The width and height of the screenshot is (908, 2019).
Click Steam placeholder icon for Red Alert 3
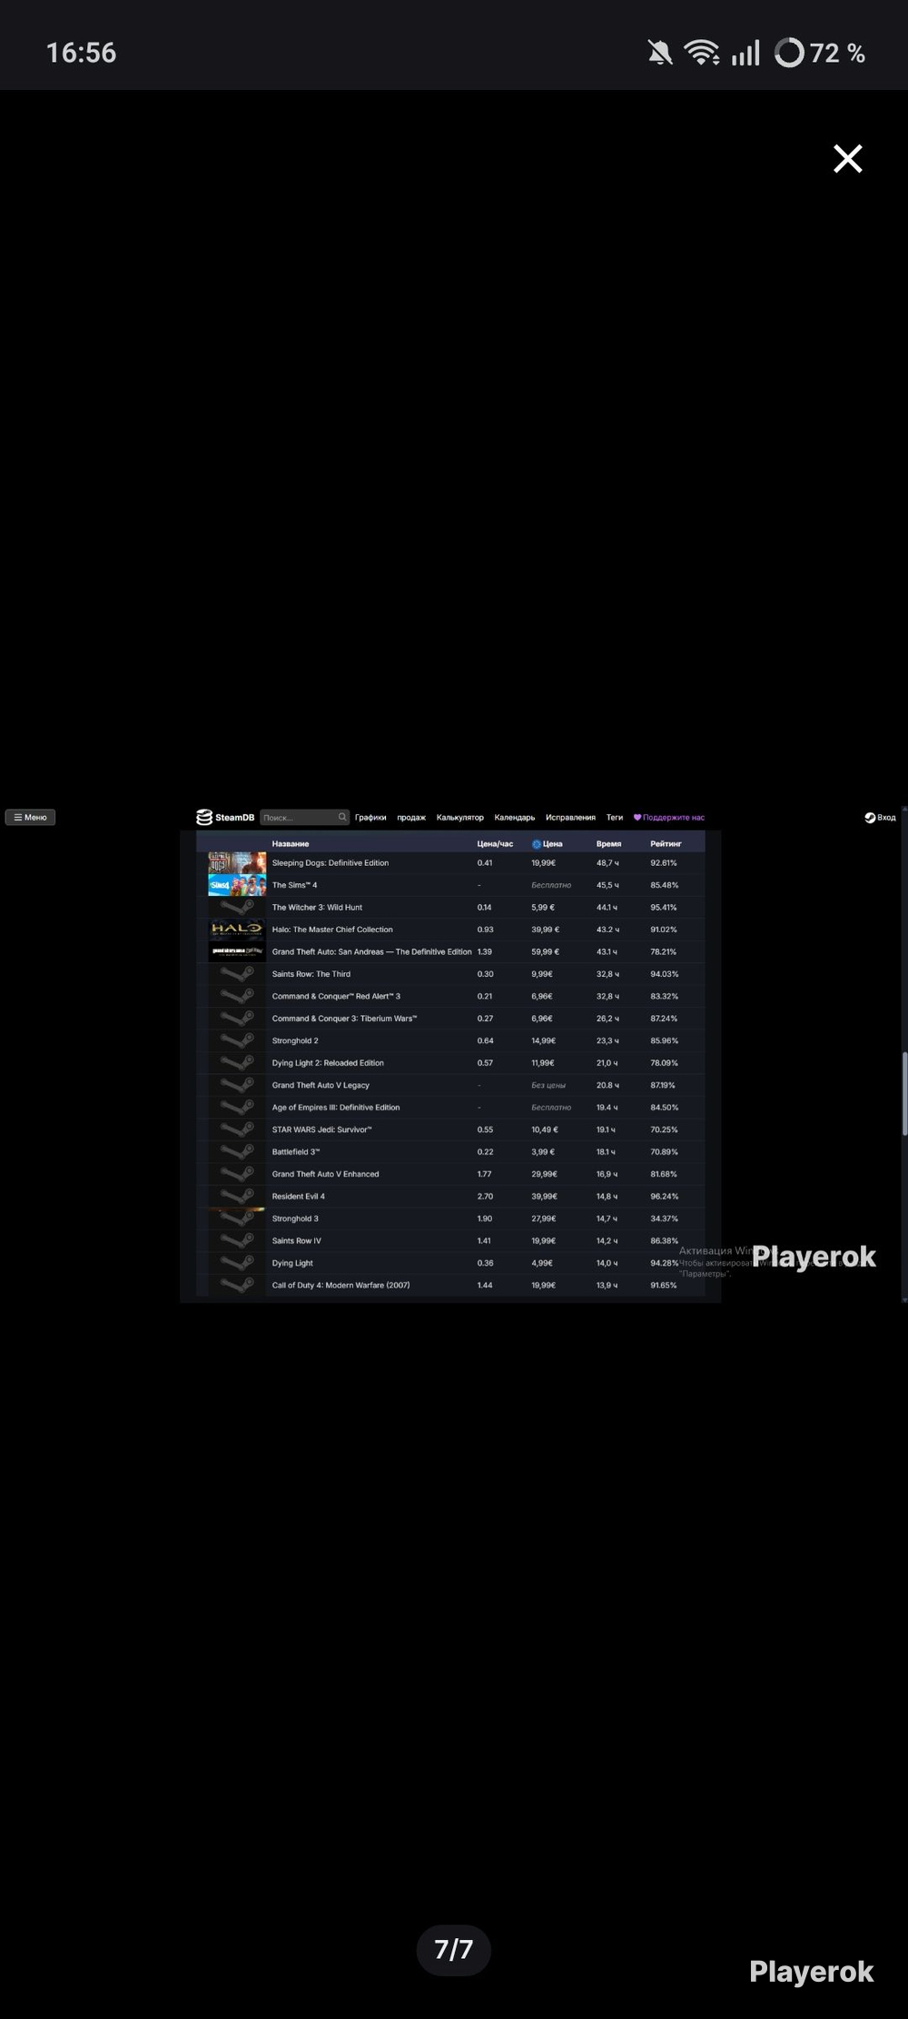coord(237,996)
